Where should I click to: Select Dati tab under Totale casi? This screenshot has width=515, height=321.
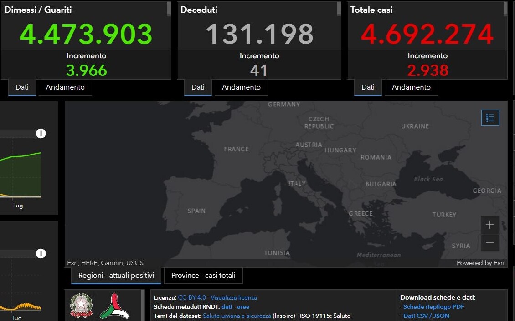click(x=368, y=87)
